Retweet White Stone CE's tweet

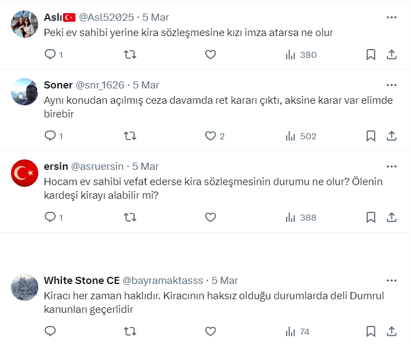coord(130,331)
